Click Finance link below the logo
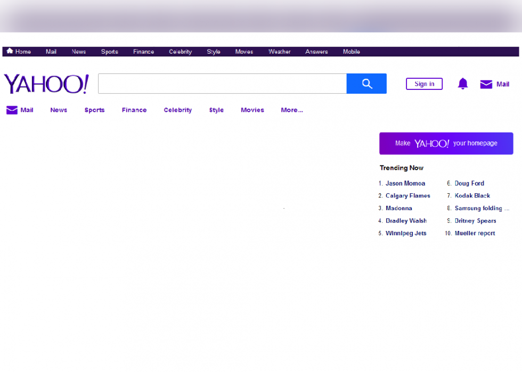Viewport: 522px width, 372px height. pyautogui.click(x=134, y=110)
